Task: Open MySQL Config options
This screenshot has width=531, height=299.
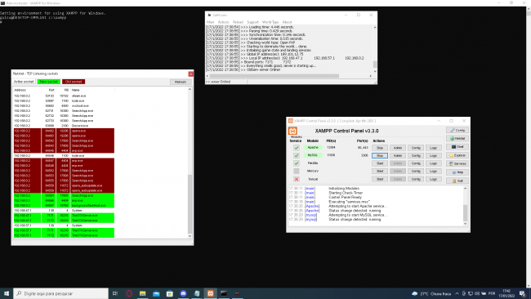Action: [416, 156]
